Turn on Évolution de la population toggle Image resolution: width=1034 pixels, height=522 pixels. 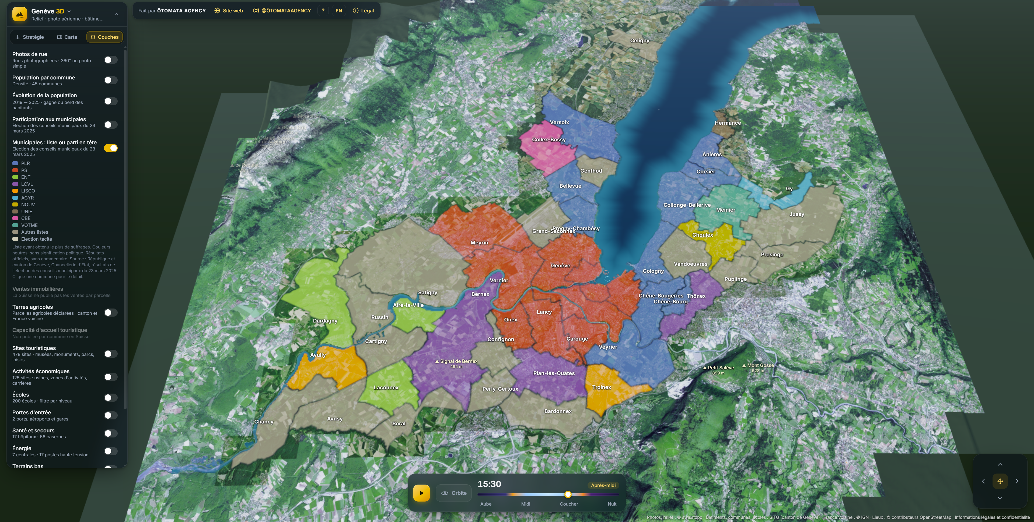coord(111,101)
